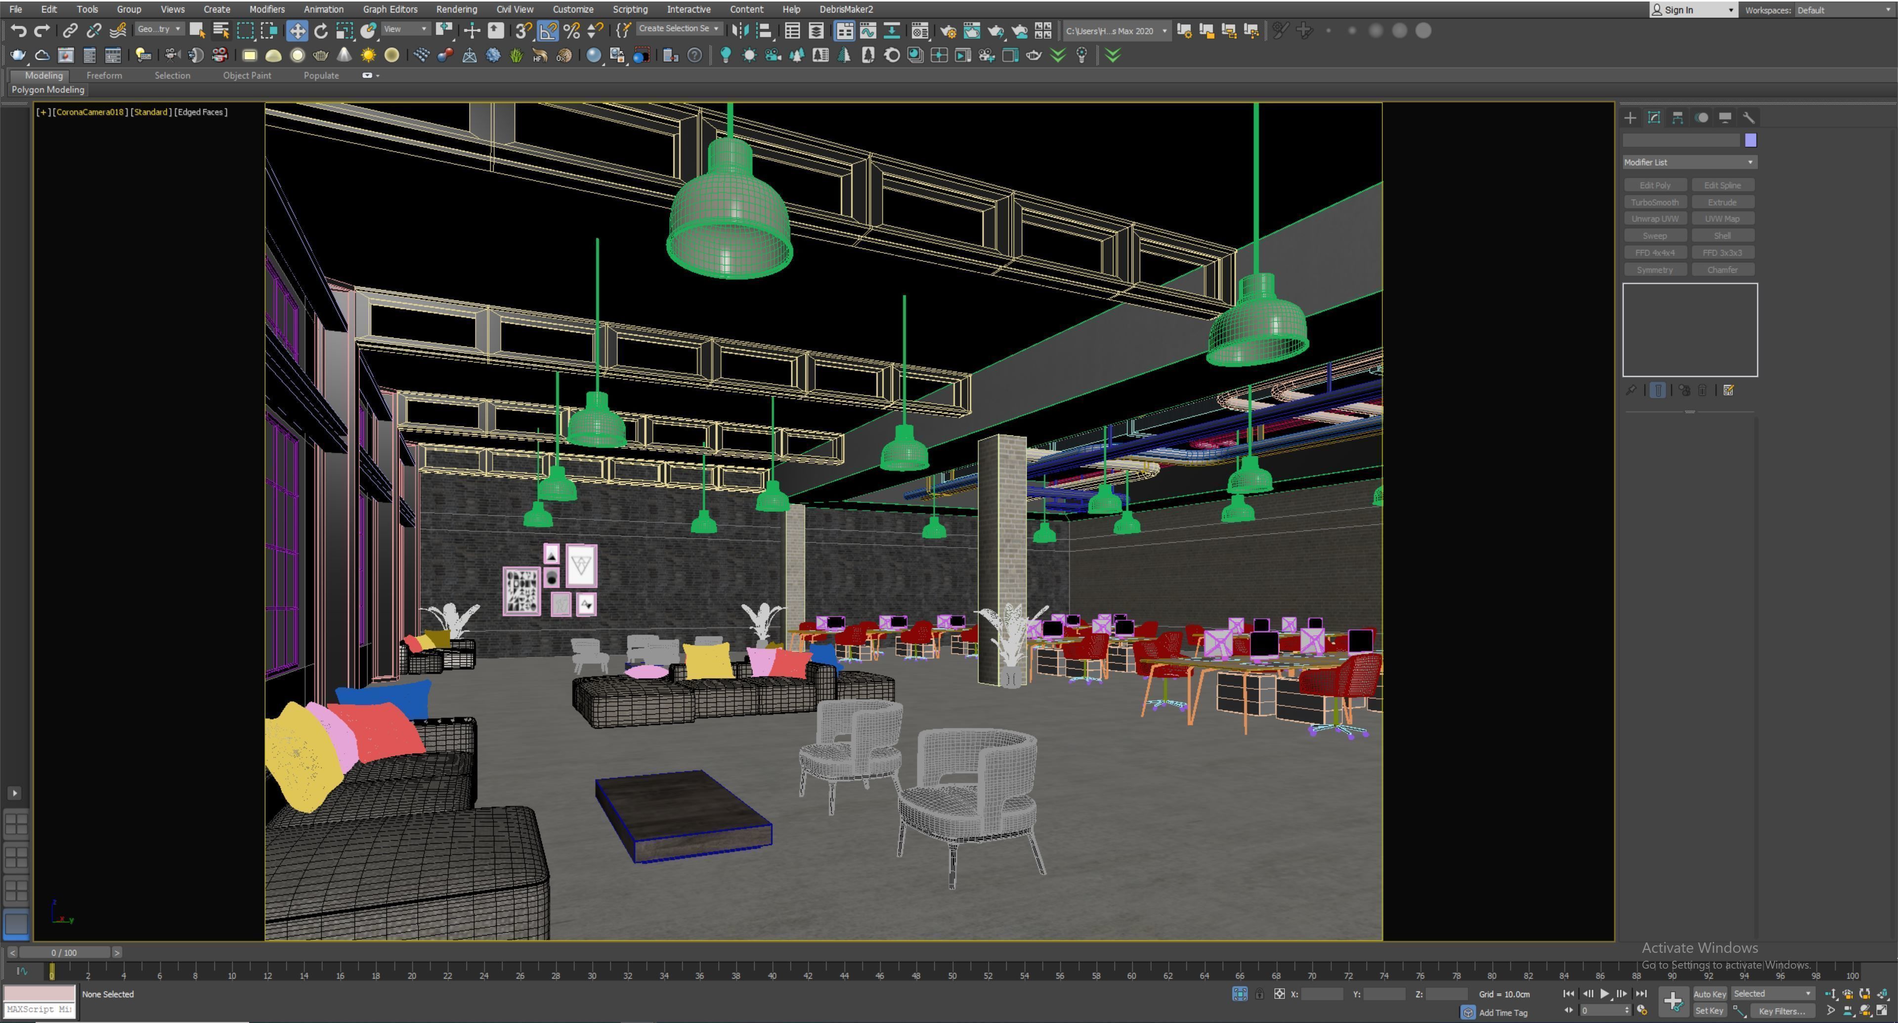Click the Redo arrow icon
Image resolution: width=1898 pixels, height=1023 pixels.
click(x=42, y=30)
